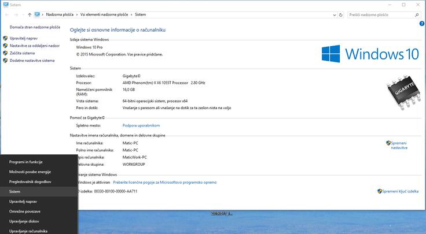Image resolution: width=426 pixels, height=234 pixels.
Task: Click the Windows je aktiviran text
Action: pyautogui.click(x=94, y=182)
